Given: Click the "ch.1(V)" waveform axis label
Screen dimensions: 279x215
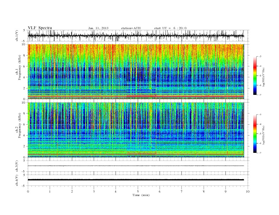Looking at the screenshot, I should click(17, 35).
